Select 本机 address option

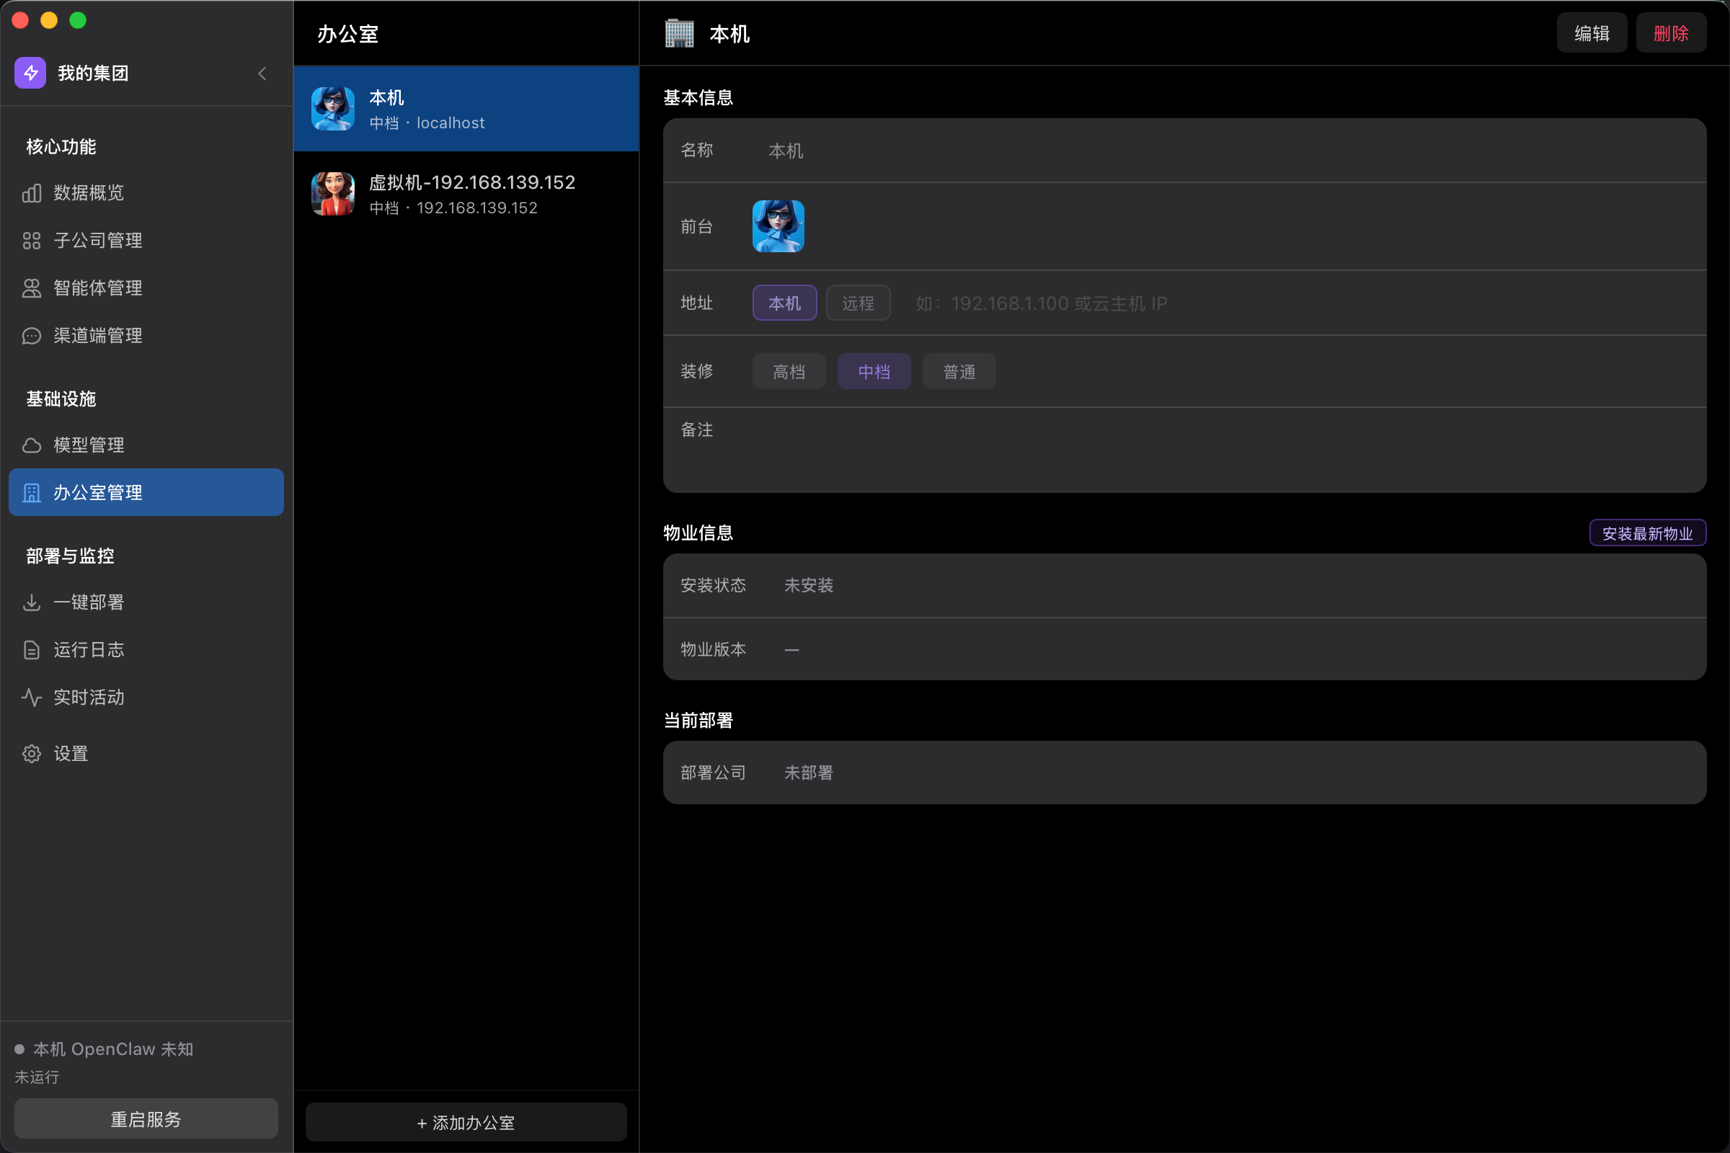(x=784, y=303)
